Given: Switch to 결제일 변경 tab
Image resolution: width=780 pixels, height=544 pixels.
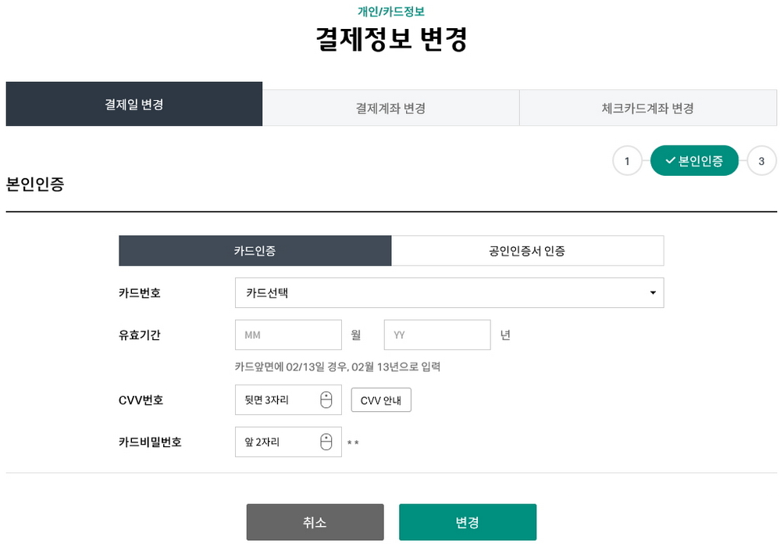Looking at the screenshot, I should [x=134, y=104].
